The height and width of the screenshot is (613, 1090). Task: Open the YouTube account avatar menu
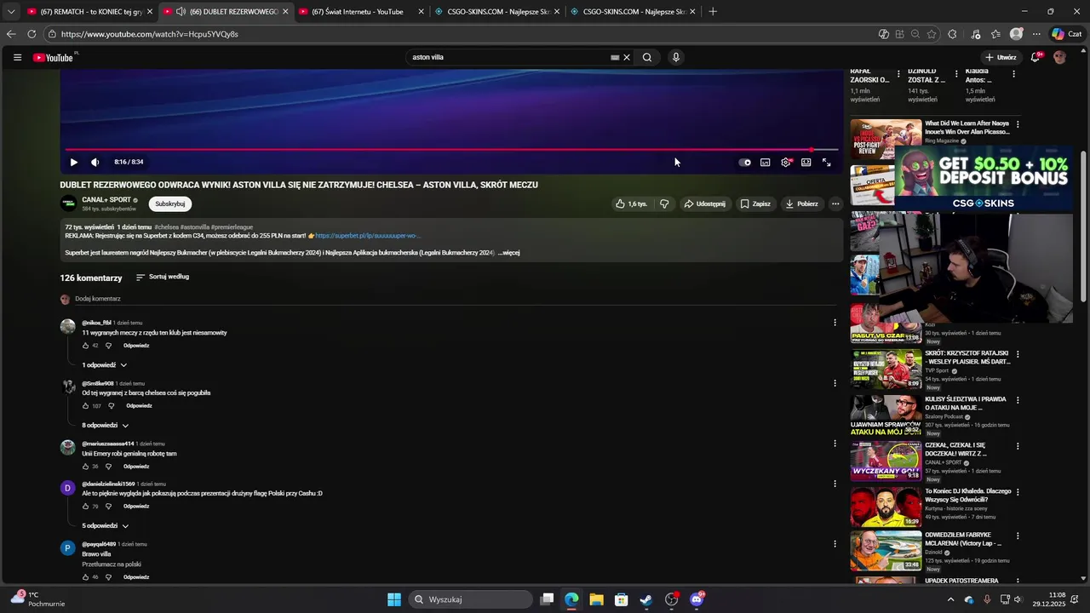point(1059,58)
